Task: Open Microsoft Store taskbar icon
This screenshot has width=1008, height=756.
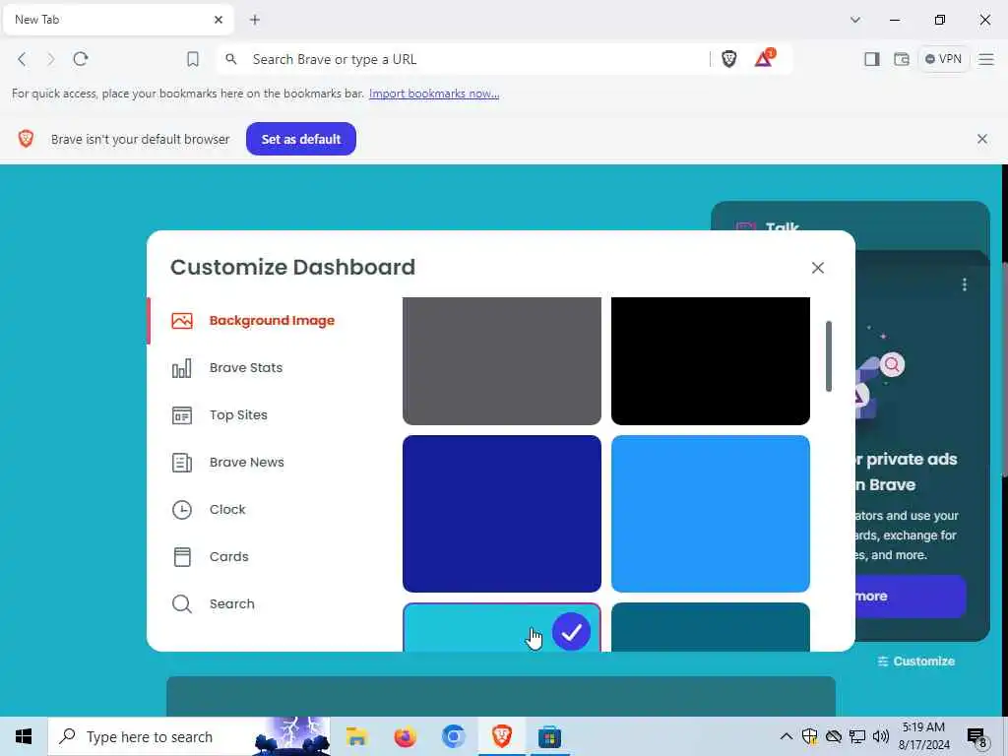Action: (549, 736)
